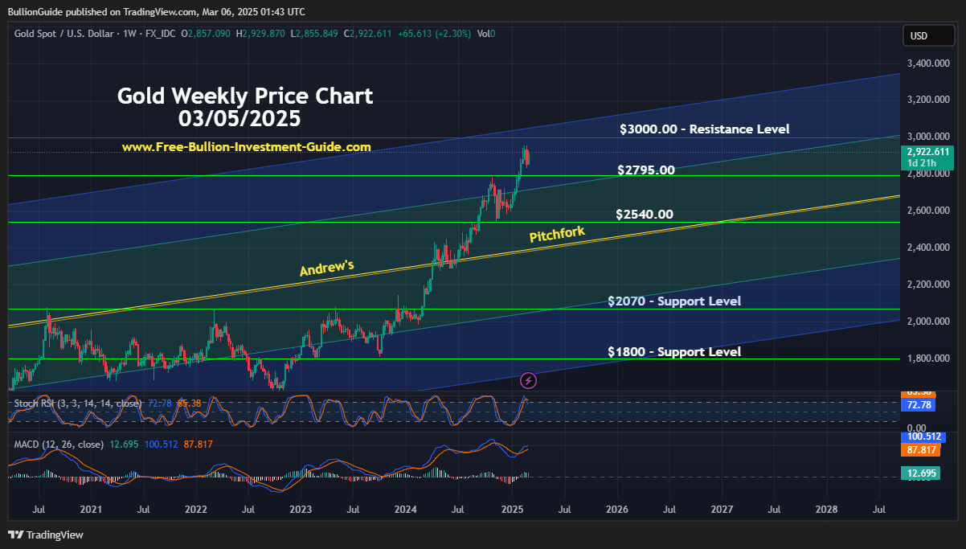Click the www.Free-Bullion-Investment-Guide.com link text
The height and width of the screenshot is (549, 966).
[x=247, y=147]
